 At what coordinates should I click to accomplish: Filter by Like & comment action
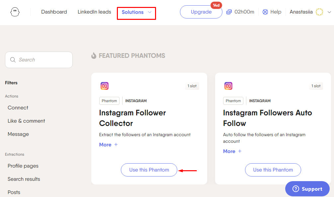click(x=27, y=121)
